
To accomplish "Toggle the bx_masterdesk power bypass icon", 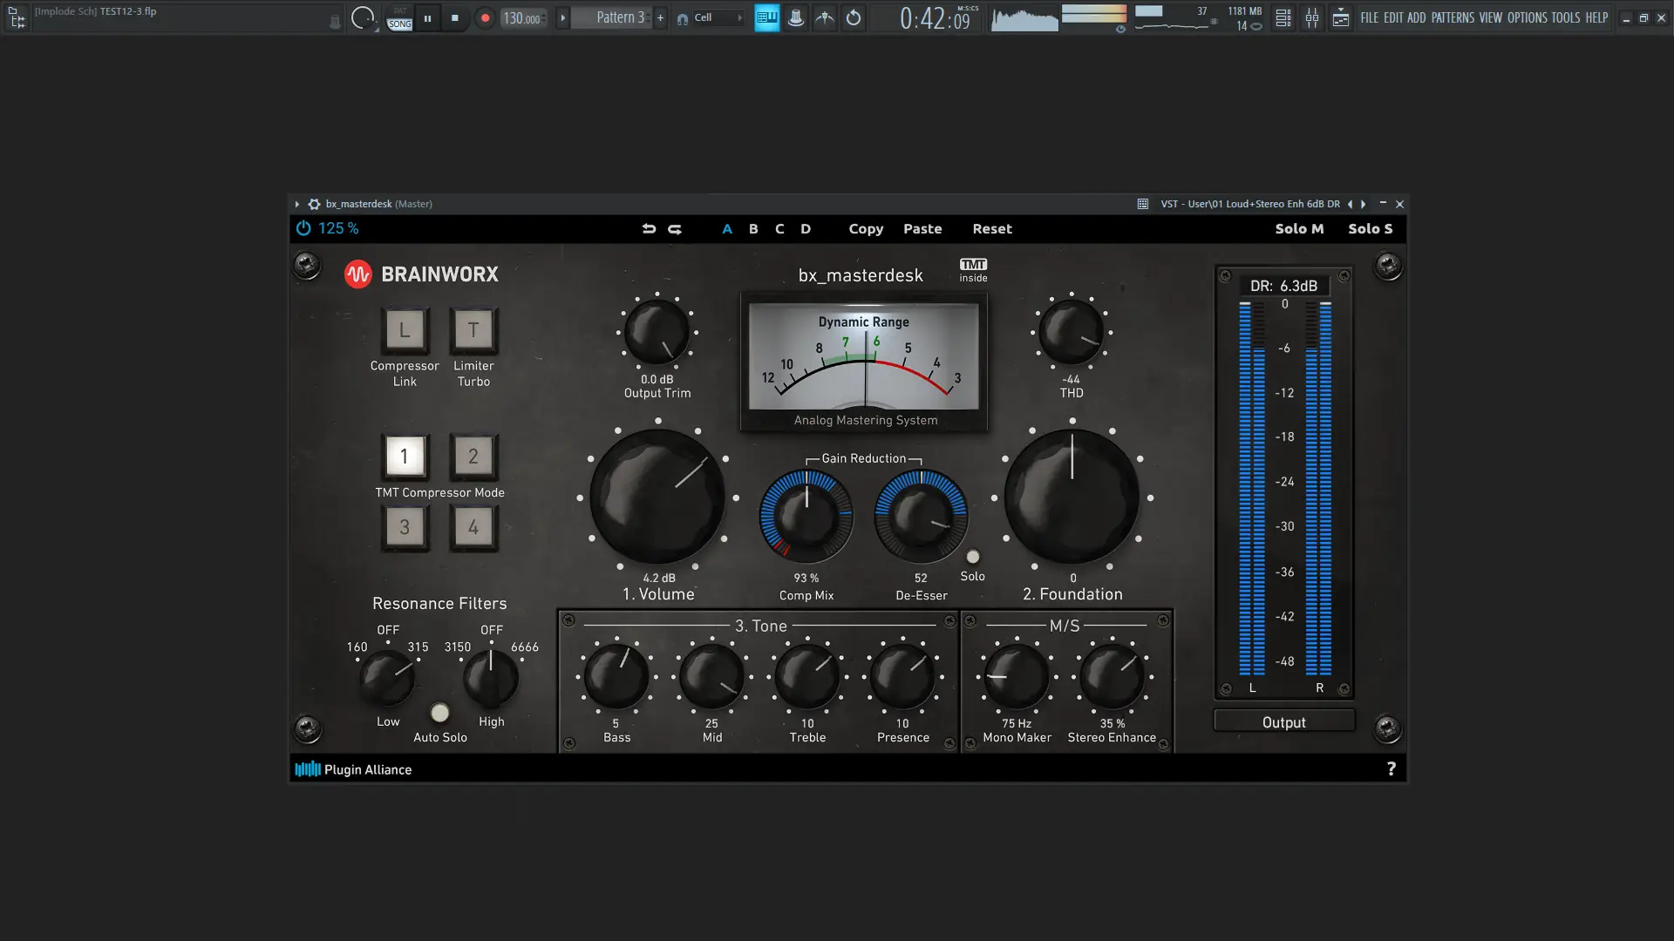I will click(x=303, y=228).
